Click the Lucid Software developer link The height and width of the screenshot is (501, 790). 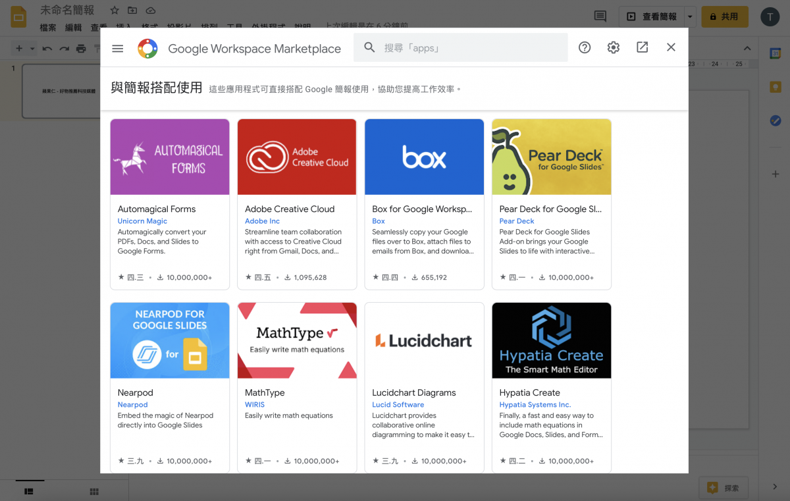[x=398, y=405]
